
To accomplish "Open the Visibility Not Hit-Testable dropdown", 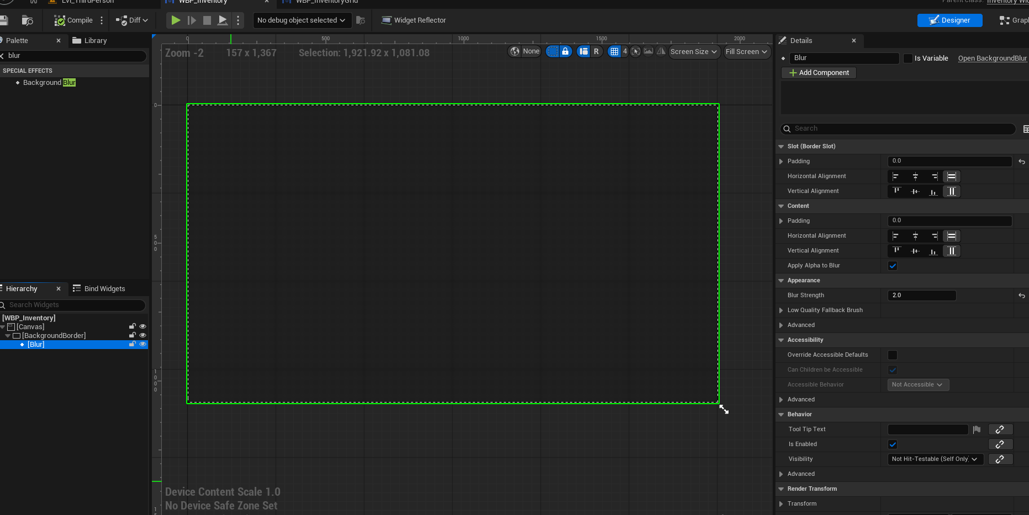I will pos(935,459).
